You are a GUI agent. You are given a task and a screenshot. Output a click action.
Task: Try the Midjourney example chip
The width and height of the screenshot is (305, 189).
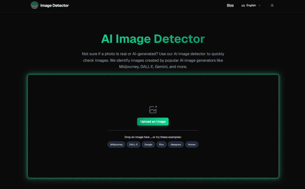coord(116,144)
